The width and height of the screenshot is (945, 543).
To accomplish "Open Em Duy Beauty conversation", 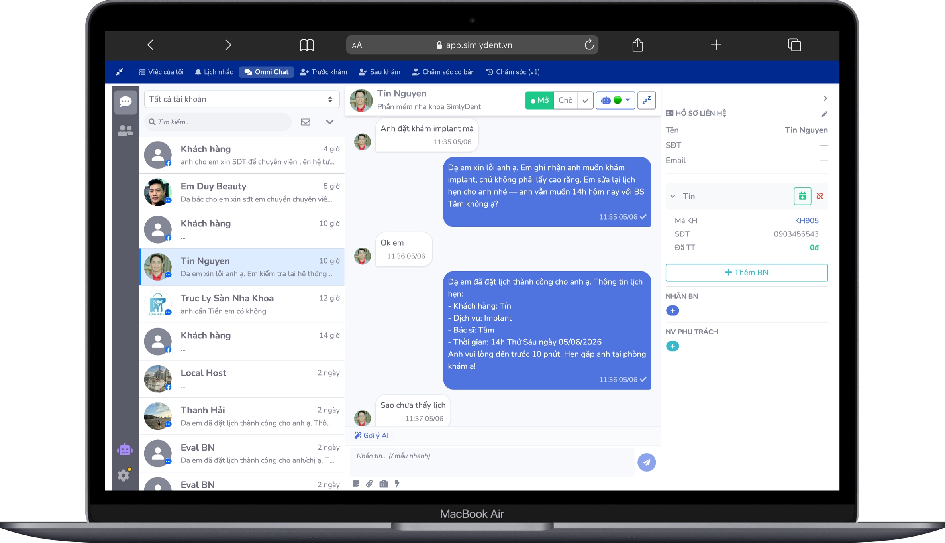I will coord(242,192).
